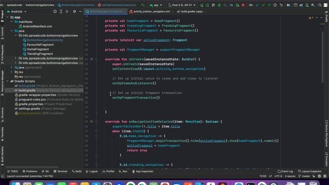
Task: Open the Event Log
Action: click(285, 171)
